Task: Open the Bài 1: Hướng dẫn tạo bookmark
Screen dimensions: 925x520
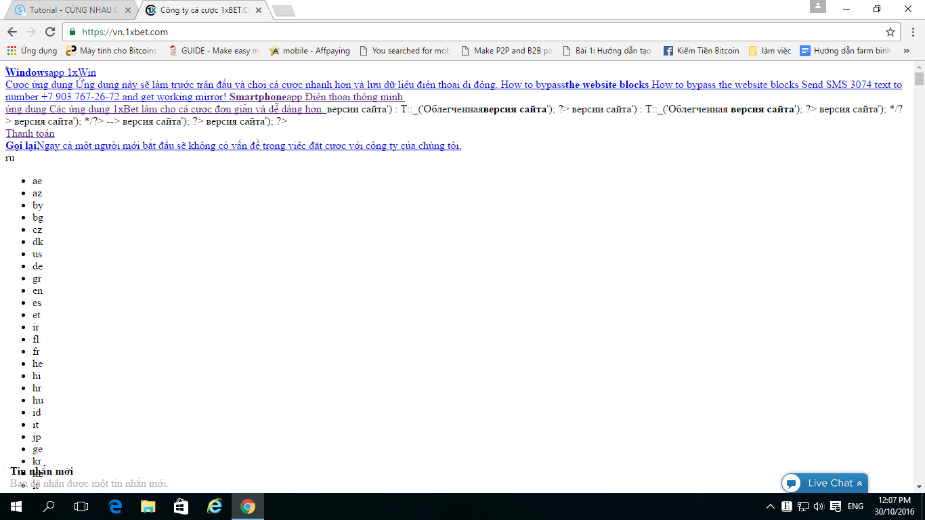Action: coord(607,51)
